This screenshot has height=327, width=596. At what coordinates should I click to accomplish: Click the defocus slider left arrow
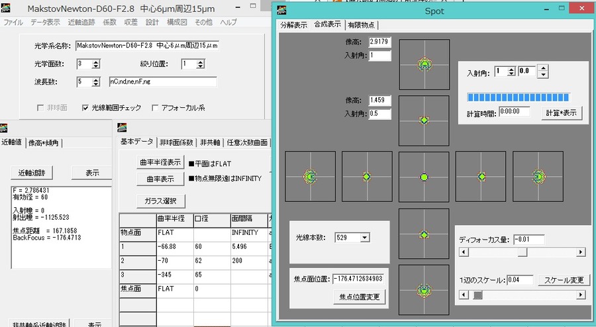click(464, 252)
